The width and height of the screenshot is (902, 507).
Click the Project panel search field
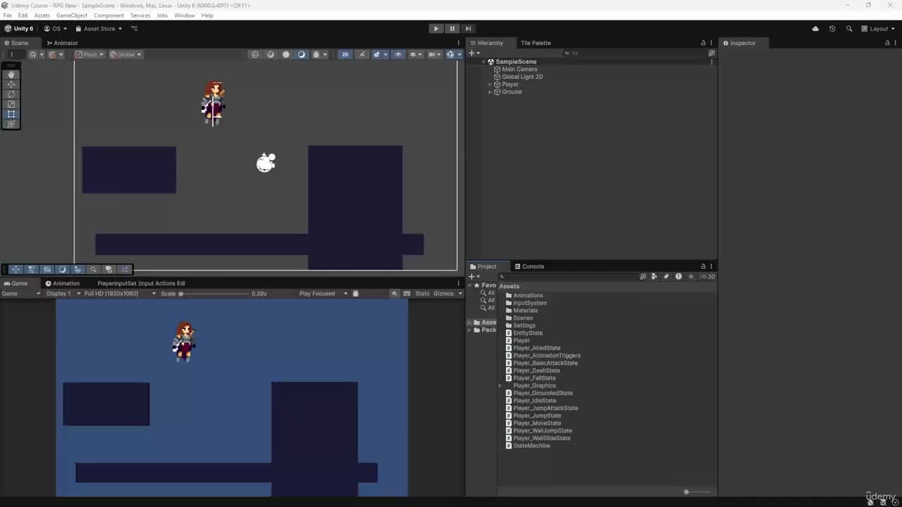click(x=567, y=276)
